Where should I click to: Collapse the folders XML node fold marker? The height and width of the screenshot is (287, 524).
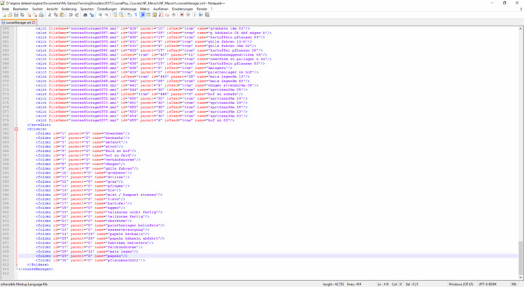pos(16,129)
